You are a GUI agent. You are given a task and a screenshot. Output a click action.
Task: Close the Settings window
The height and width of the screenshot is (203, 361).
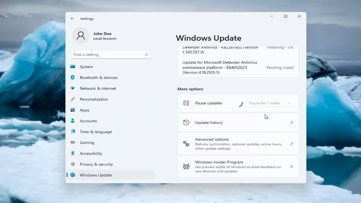coord(300,16)
